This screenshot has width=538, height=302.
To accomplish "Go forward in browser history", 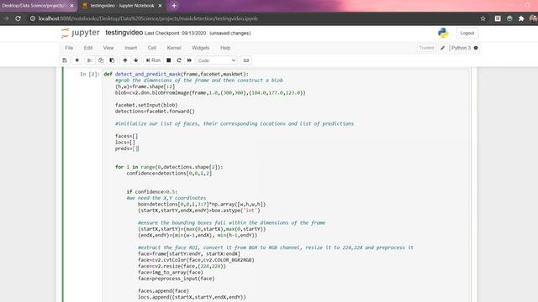I will pos(6,18).
